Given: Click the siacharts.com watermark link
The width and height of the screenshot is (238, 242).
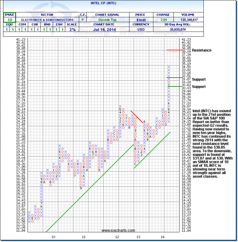Looking at the screenshot, I should [x=114, y=230].
